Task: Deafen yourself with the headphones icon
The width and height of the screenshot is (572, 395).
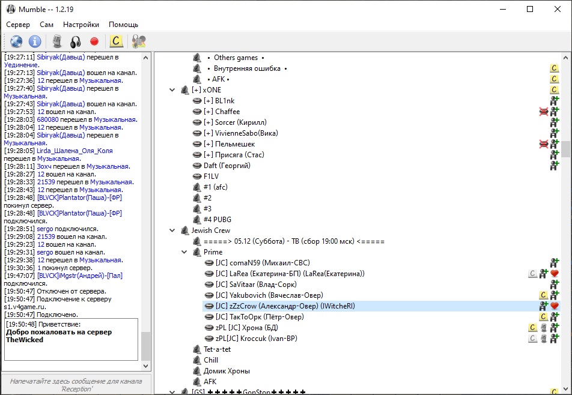Action: 75,41
